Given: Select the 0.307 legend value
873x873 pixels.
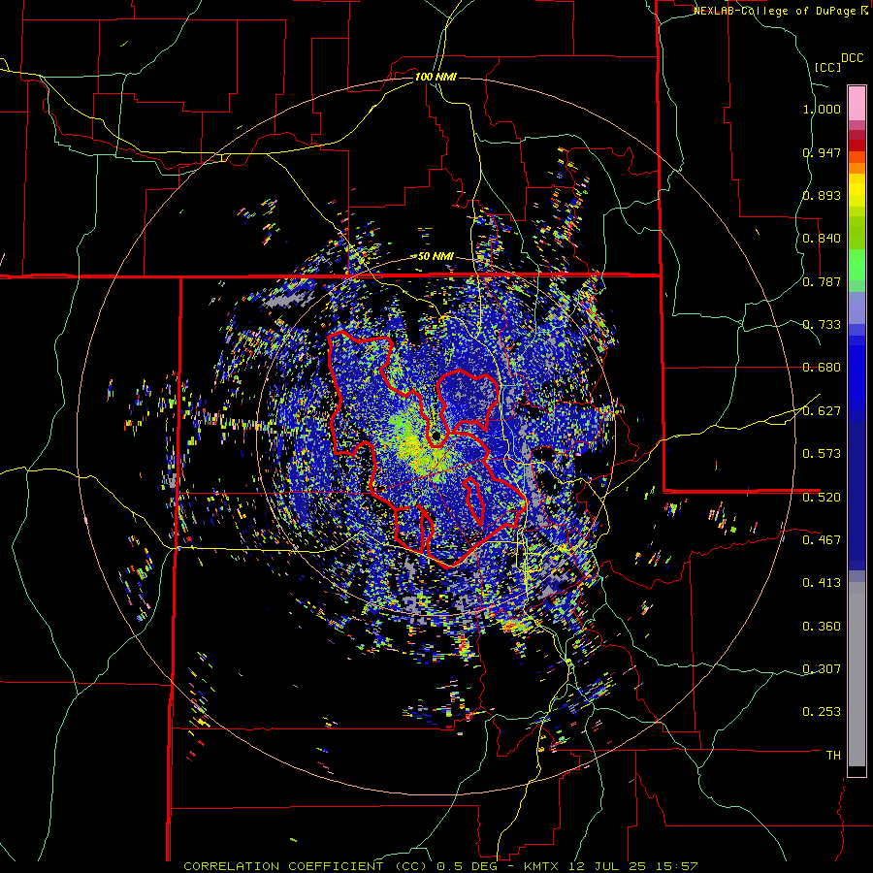Looking at the screenshot, I should coord(822,669).
